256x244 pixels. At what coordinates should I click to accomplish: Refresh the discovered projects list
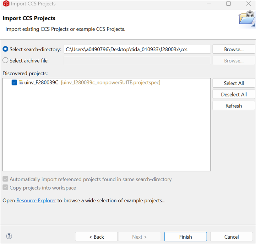(234, 106)
